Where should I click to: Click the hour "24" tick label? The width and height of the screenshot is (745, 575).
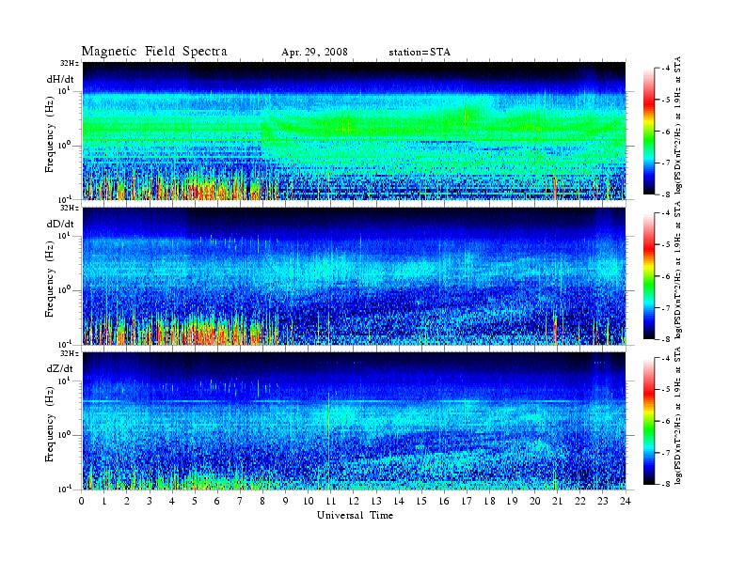(626, 502)
